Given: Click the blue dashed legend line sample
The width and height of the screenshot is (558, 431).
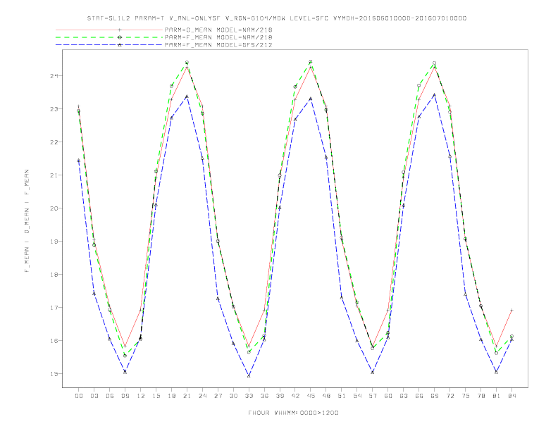Looking at the screenshot, I should click(109, 45).
